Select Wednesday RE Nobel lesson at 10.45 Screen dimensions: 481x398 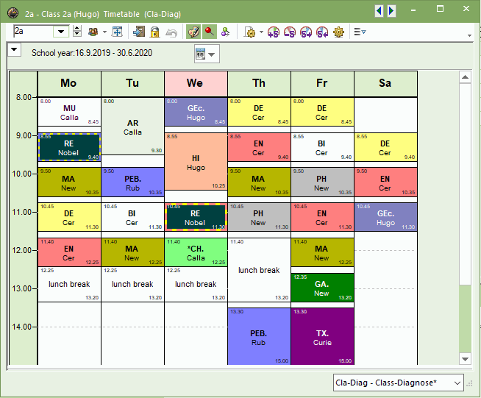(x=196, y=217)
